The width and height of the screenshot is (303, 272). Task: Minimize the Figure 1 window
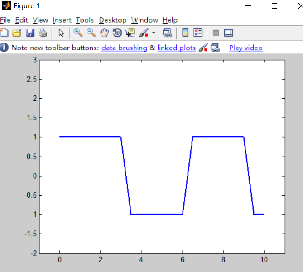pyautogui.click(x=248, y=6)
